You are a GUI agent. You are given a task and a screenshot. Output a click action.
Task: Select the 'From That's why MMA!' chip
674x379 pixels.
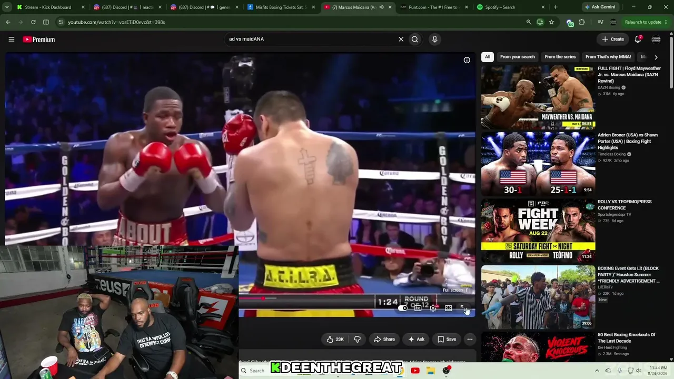[x=608, y=57]
